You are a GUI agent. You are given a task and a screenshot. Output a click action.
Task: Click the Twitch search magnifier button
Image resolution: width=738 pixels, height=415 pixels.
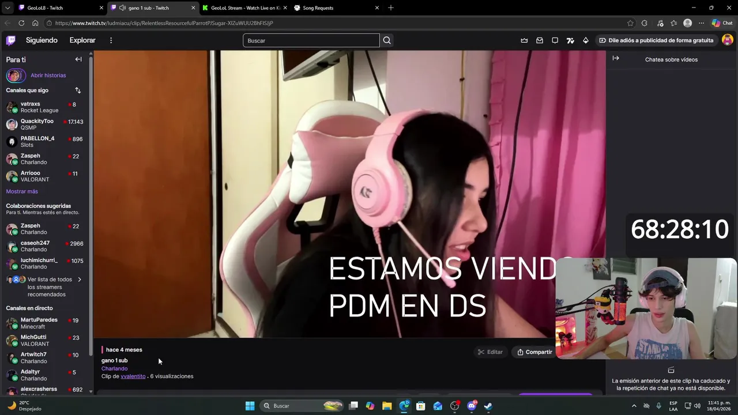(x=387, y=40)
